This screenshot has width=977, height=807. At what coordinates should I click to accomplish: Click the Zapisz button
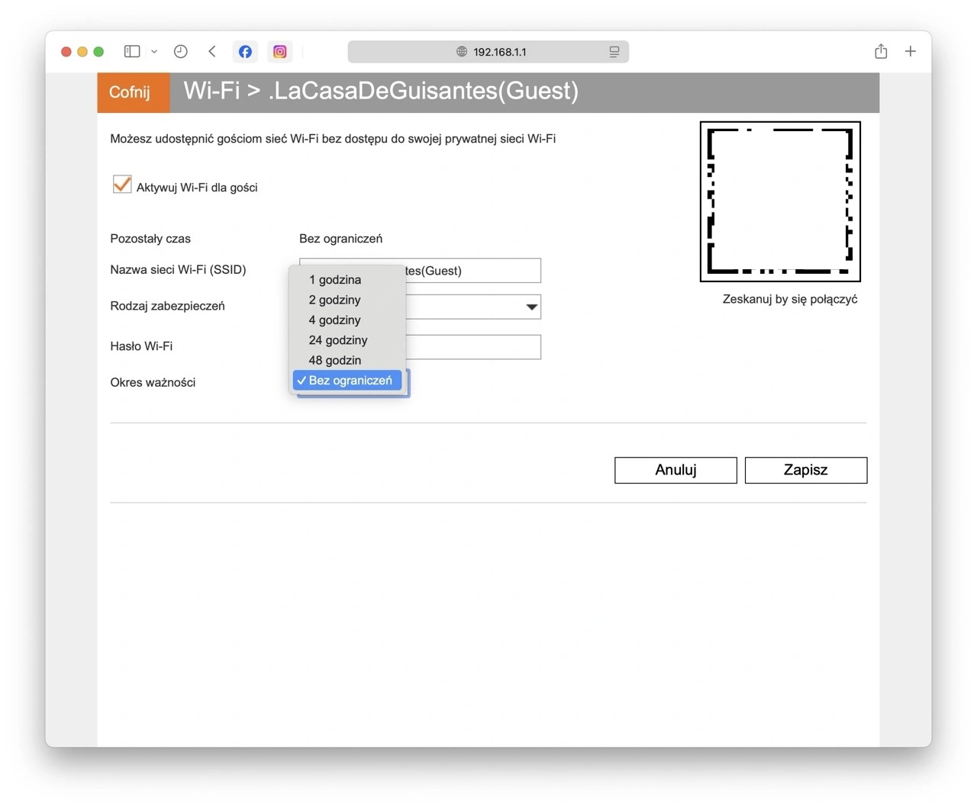coord(806,470)
